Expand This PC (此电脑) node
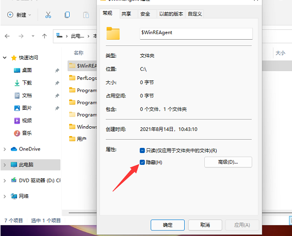Screen dimensions: 292x236 point(5,165)
